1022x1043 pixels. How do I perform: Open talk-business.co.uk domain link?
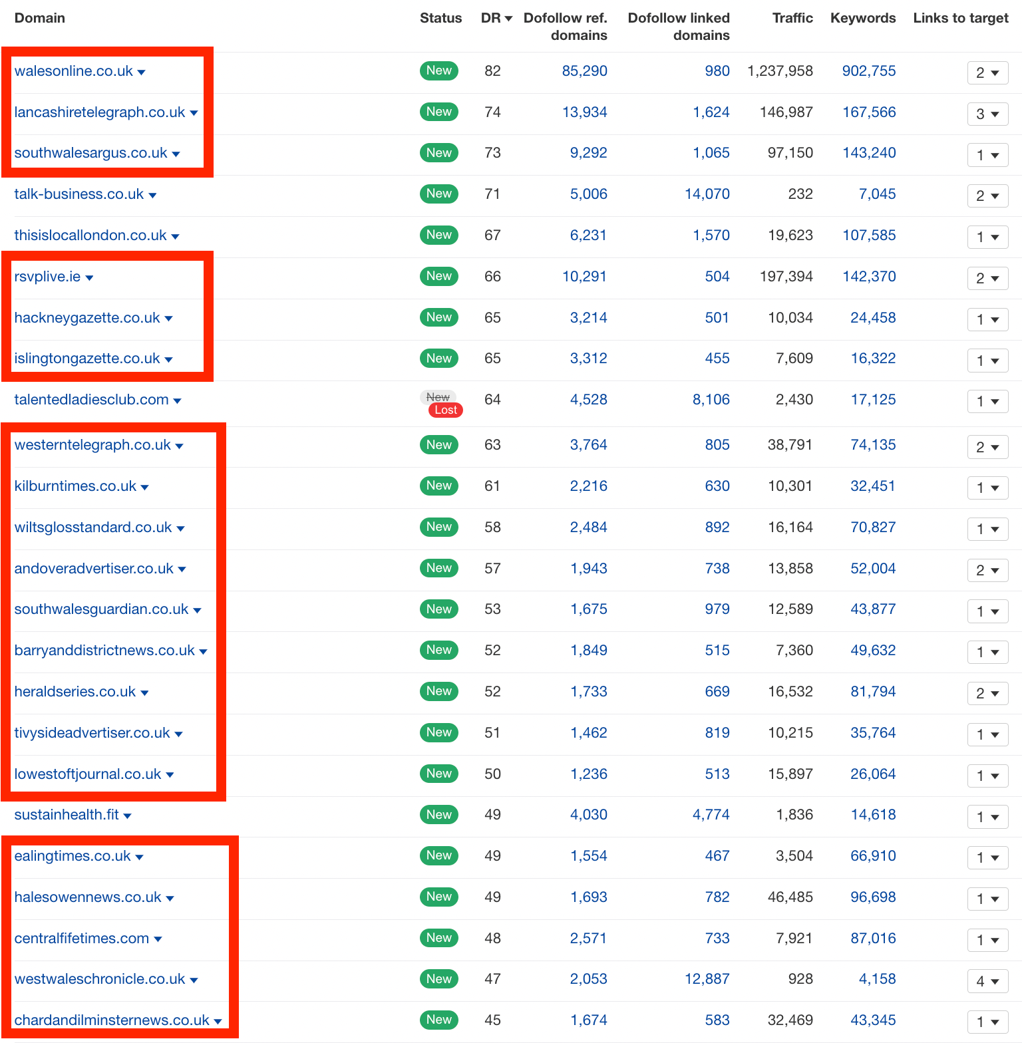[x=79, y=194]
